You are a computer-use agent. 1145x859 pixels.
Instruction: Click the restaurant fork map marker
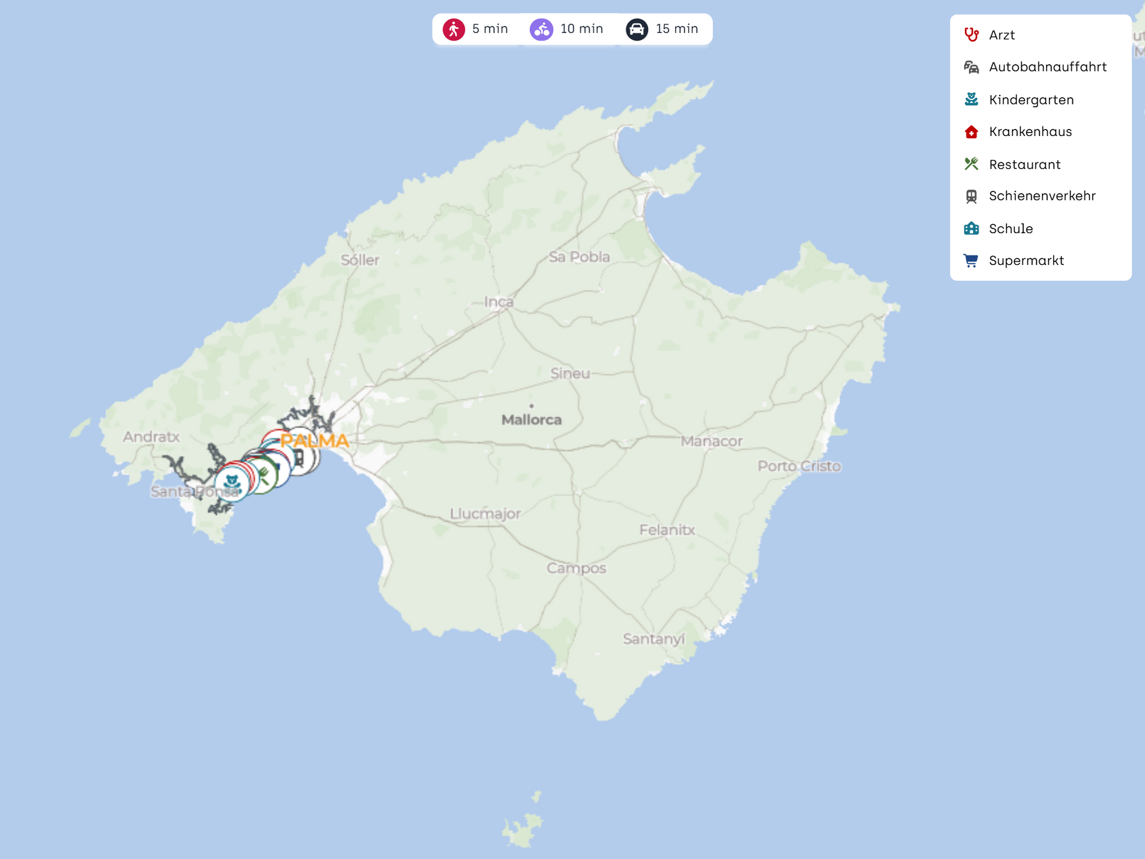[x=264, y=475]
